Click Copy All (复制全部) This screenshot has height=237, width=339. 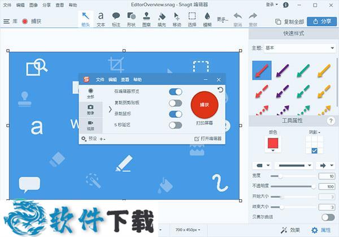[290, 21]
